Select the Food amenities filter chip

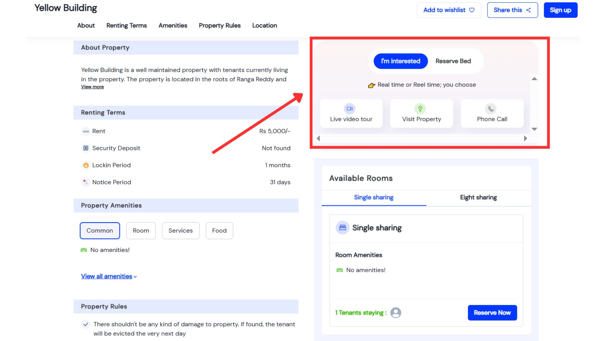pos(219,230)
